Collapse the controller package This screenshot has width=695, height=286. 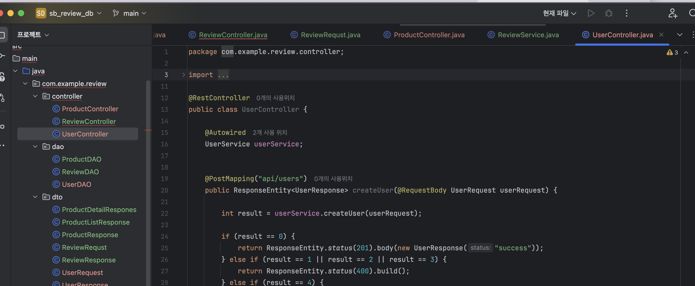(x=35, y=96)
